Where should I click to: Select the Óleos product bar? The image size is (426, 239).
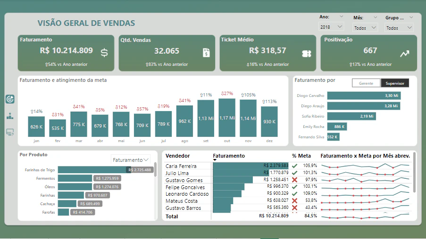click(75, 186)
